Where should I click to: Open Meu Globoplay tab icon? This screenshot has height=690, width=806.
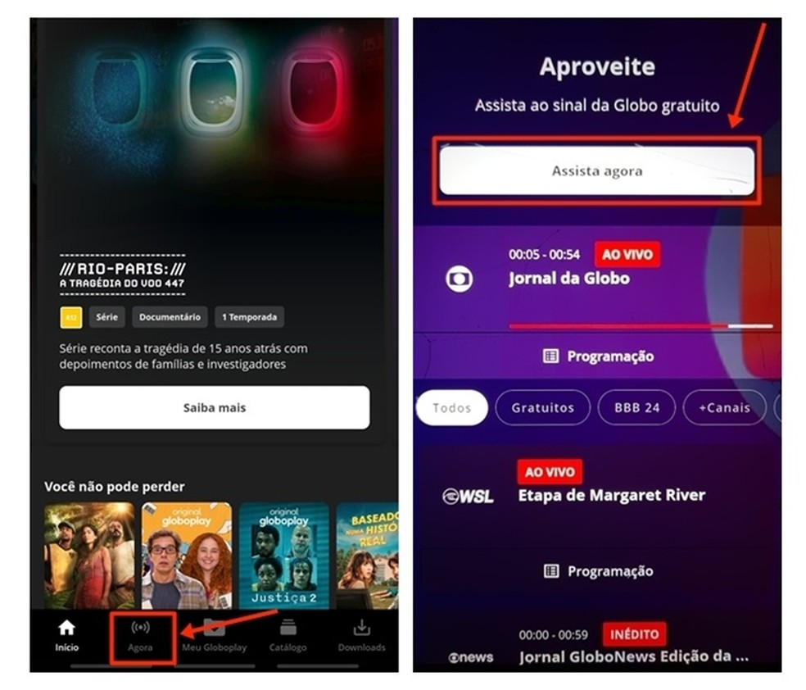pyautogui.click(x=215, y=627)
